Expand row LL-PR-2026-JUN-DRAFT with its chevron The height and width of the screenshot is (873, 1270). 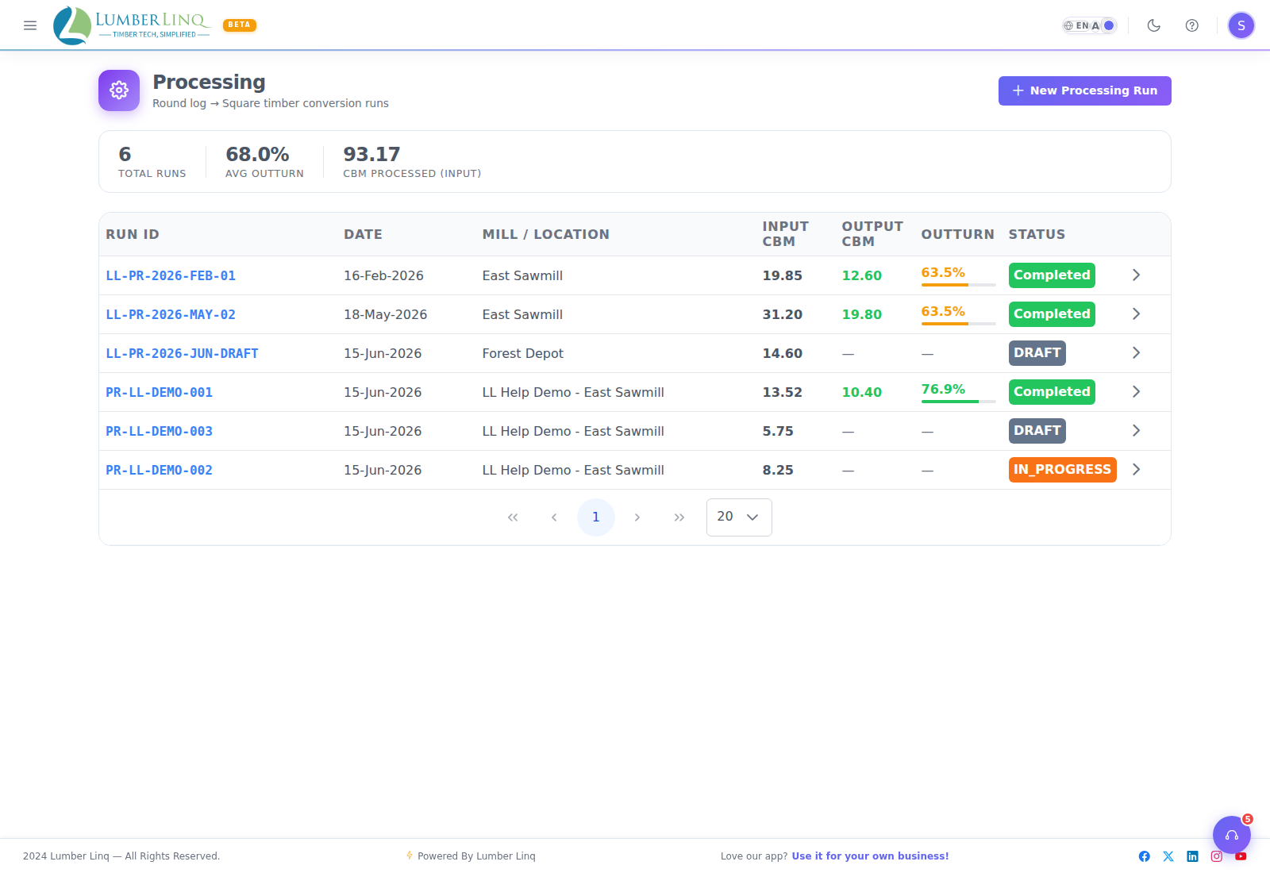[x=1137, y=353]
